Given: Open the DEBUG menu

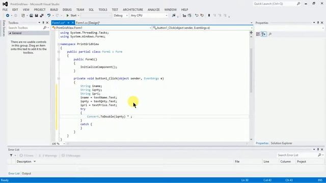Looking at the screenshot, I should (x=67, y=10).
